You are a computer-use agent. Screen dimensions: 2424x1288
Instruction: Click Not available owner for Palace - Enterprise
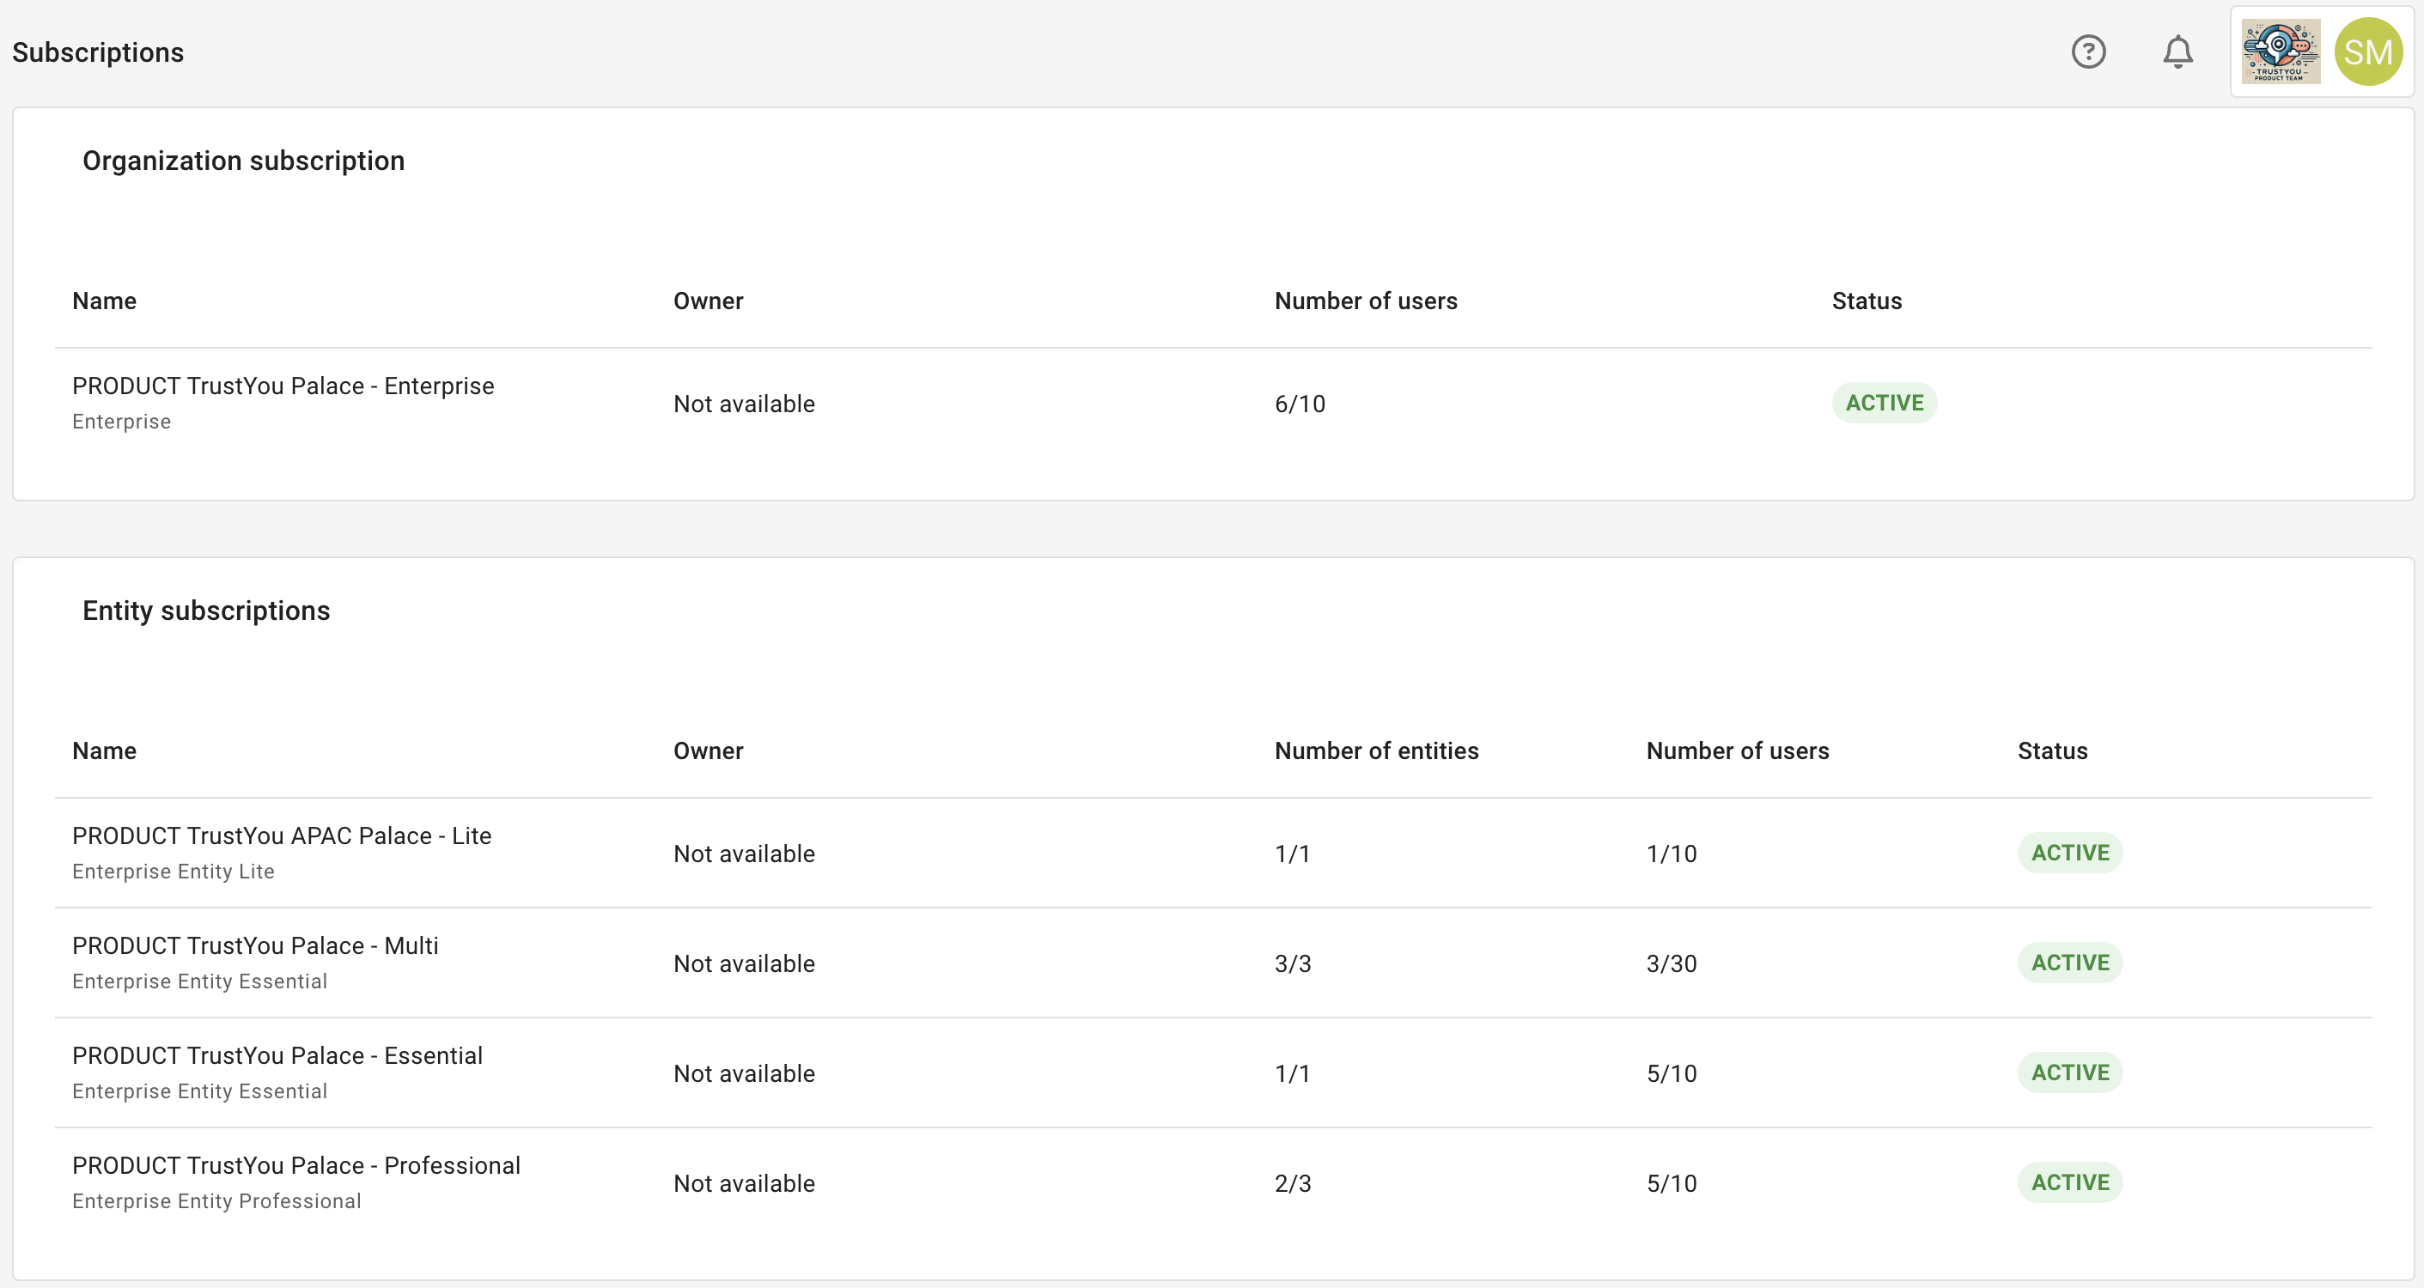[745, 404]
